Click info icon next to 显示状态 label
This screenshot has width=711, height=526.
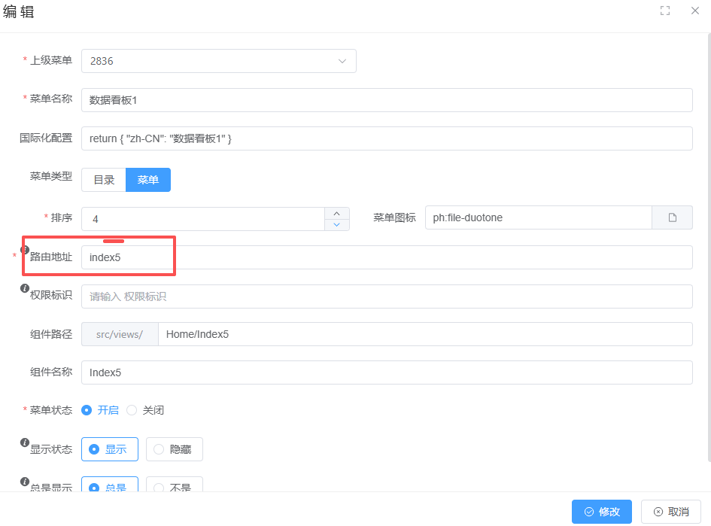tap(25, 442)
